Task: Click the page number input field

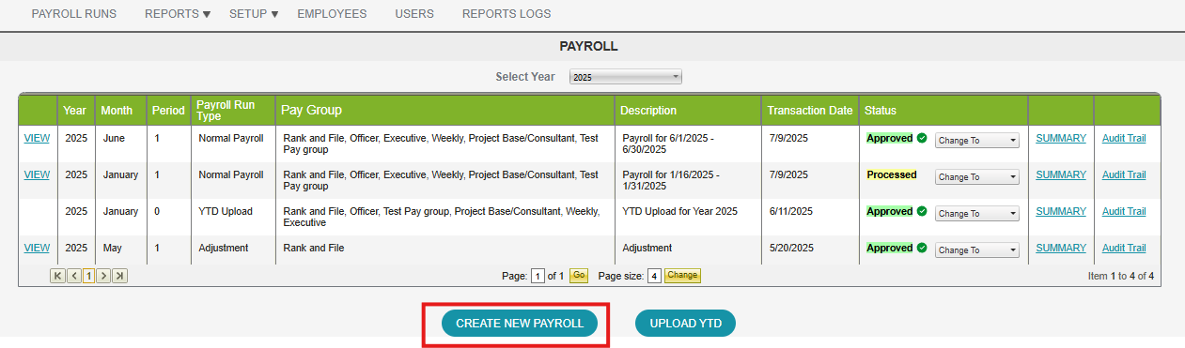Action: [538, 276]
